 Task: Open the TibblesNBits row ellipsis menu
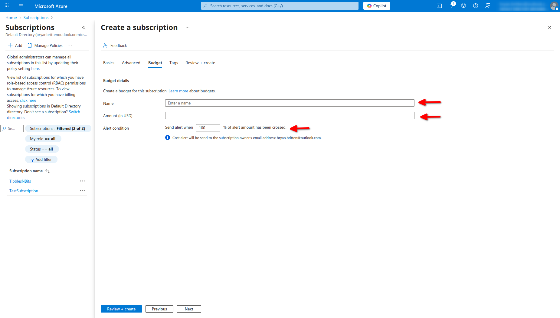[x=82, y=181]
